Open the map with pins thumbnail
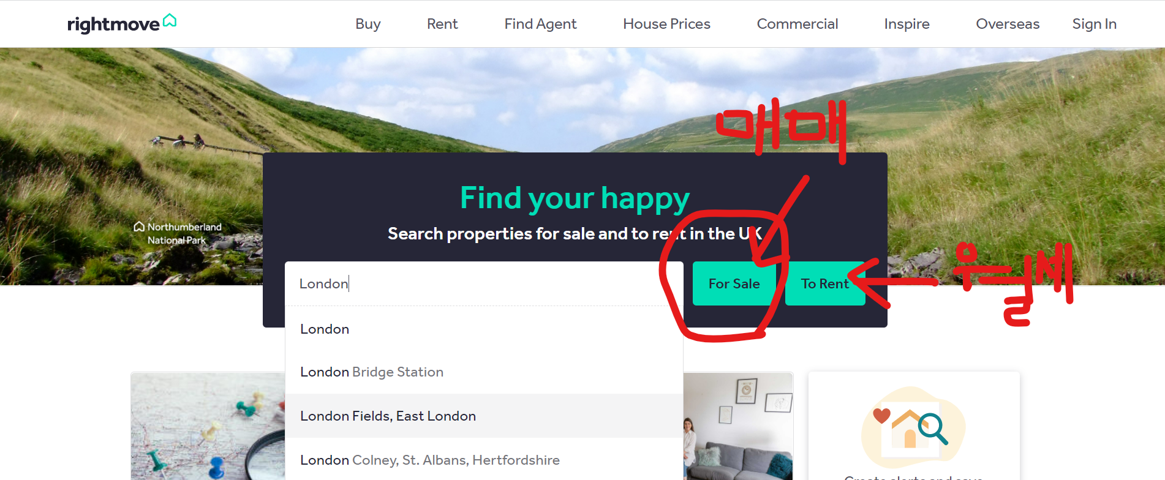Image resolution: width=1165 pixels, height=480 pixels. point(208,426)
